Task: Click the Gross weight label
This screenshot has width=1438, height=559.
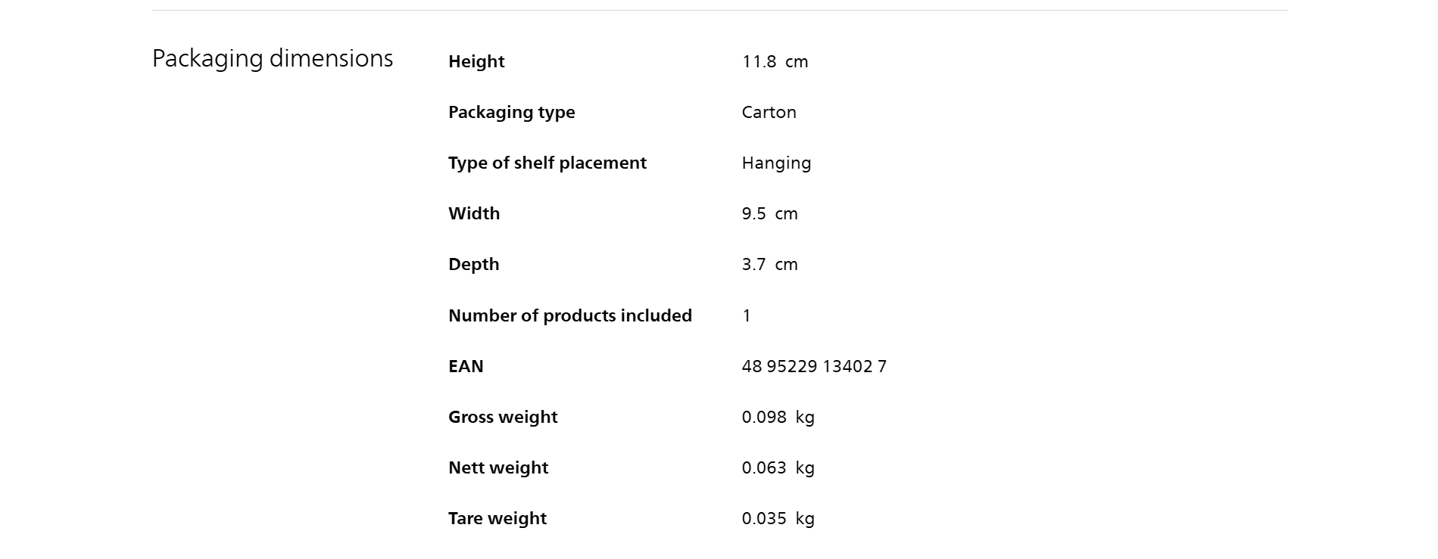Action: pos(503,417)
